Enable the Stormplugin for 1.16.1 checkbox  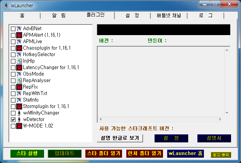click(x=13, y=107)
